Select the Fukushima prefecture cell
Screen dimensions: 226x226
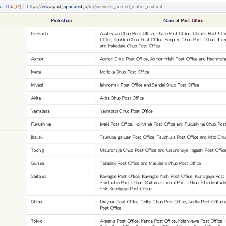(61, 124)
